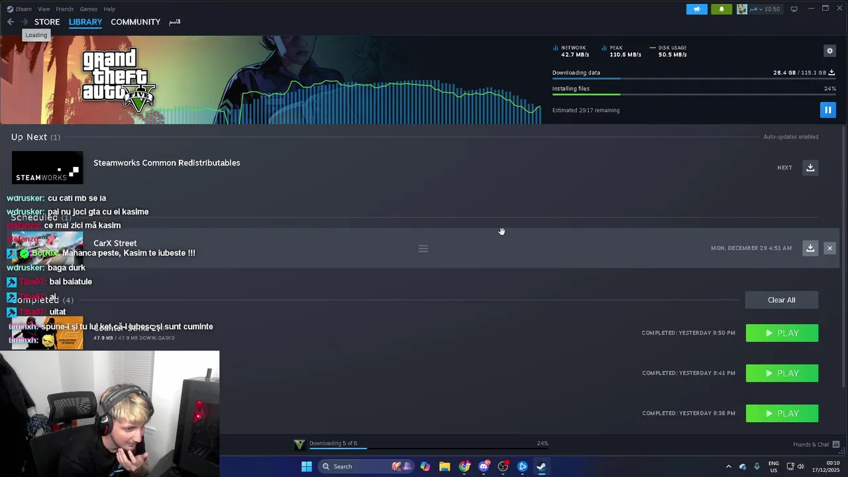The width and height of the screenshot is (848, 477).
Task: Open the ENG US language switcher
Action: tap(773, 466)
